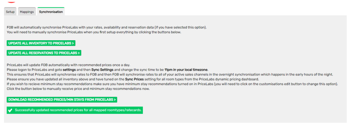Viewport: 348px width, 123px height.
Task: Download recommended prices/min stays from PriceLabs
Action: pos(62,100)
